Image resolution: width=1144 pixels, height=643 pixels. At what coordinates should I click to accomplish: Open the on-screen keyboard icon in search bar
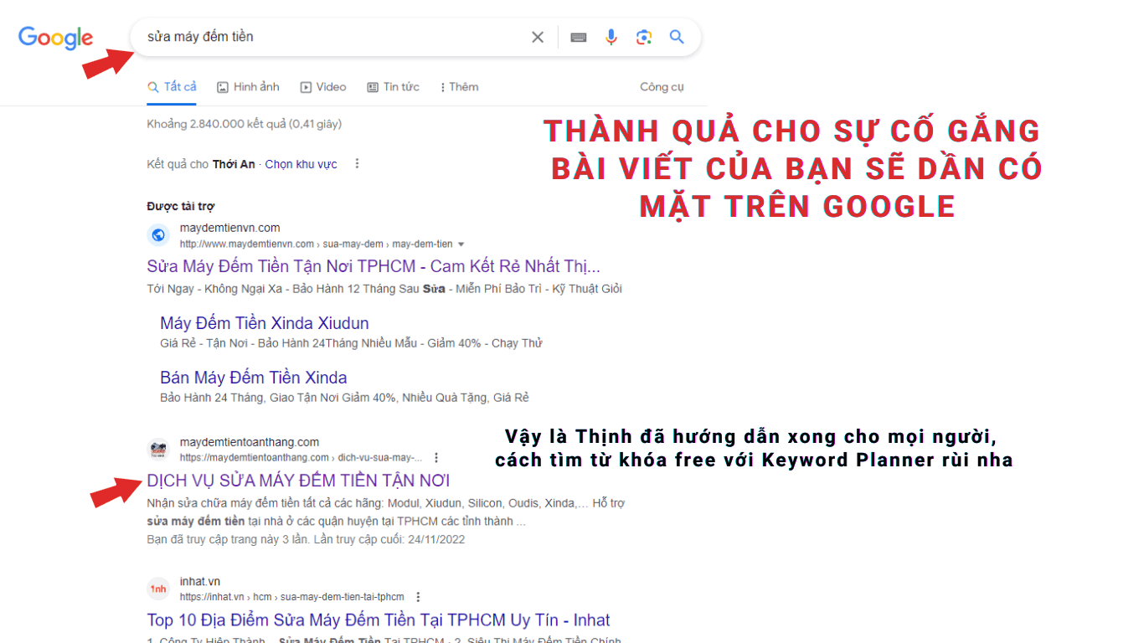click(578, 37)
